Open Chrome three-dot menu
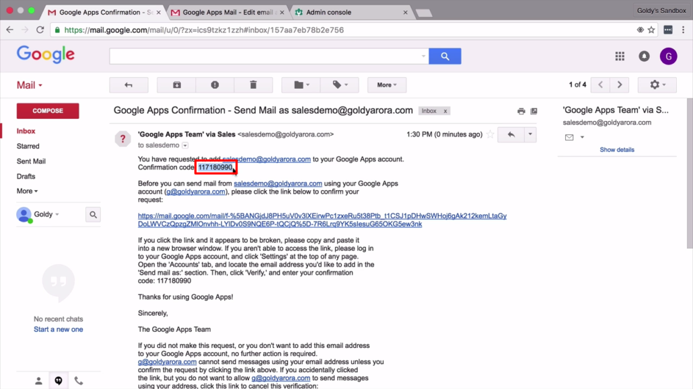This screenshot has height=389, width=693. 684,30
